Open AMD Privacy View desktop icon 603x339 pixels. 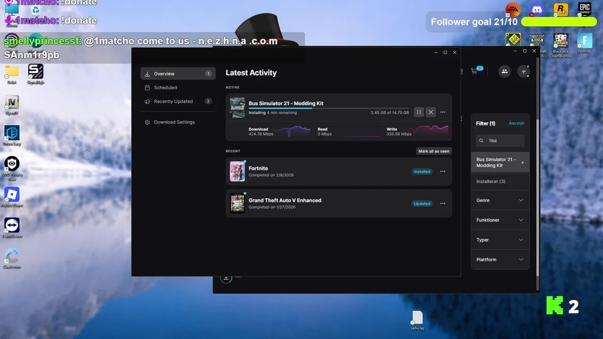tap(12, 168)
